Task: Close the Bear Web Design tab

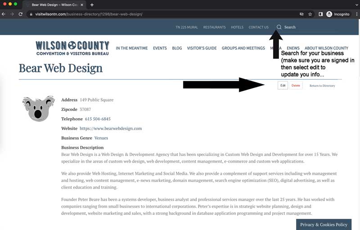Action: pyautogui.click(x=82, y=5)
